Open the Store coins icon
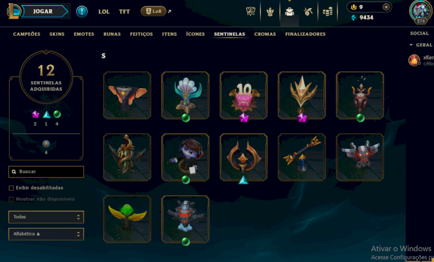Viewport: 434px width, 262px height. coord(328,11)
